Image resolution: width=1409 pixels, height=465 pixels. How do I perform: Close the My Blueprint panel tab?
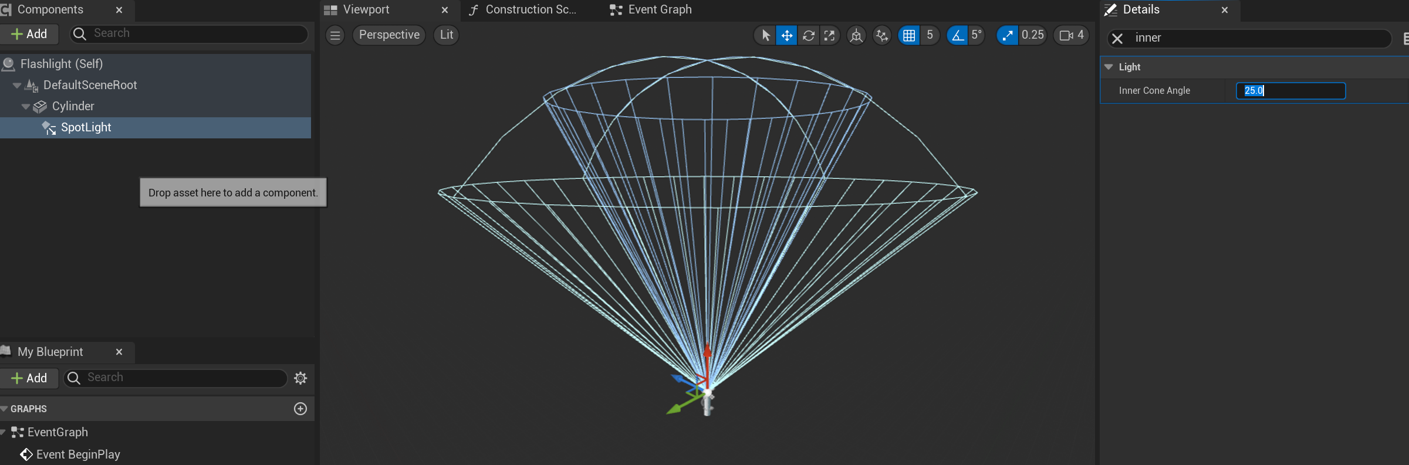(x=119, y=352)
